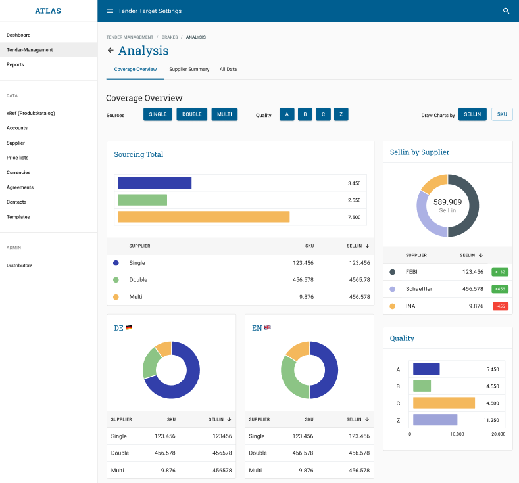The image size is (519, 483).
Task: Toggle quality filter Z
Action: 341,114
